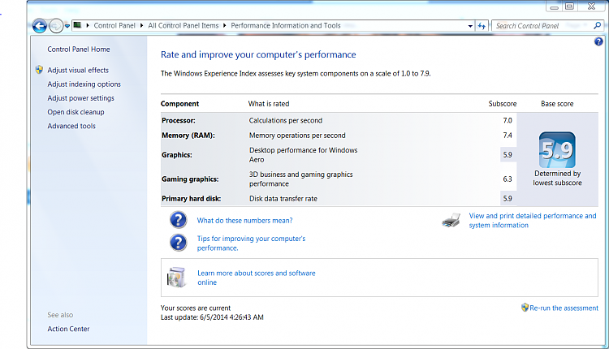The image size is (609, 349).
Task: Select the Processor subscore 7.0
Action: coord(508,120)
